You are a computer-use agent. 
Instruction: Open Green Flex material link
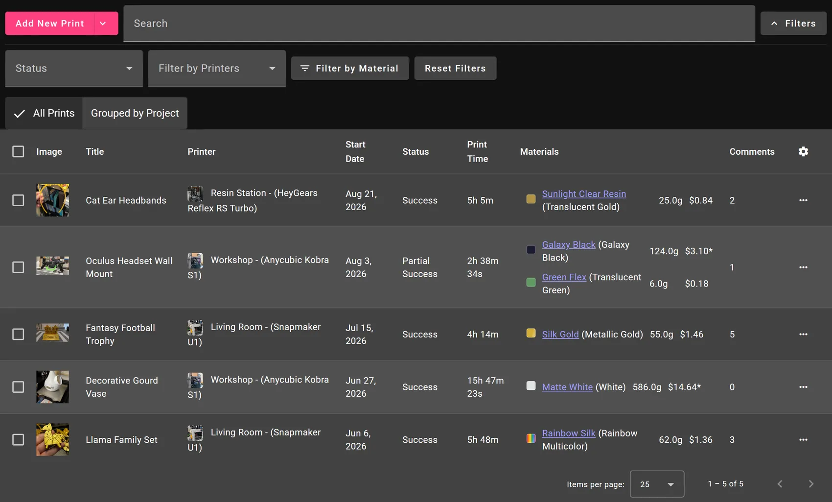564,277
